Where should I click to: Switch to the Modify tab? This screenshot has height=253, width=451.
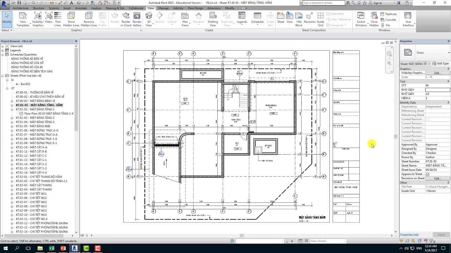[230, 8]
